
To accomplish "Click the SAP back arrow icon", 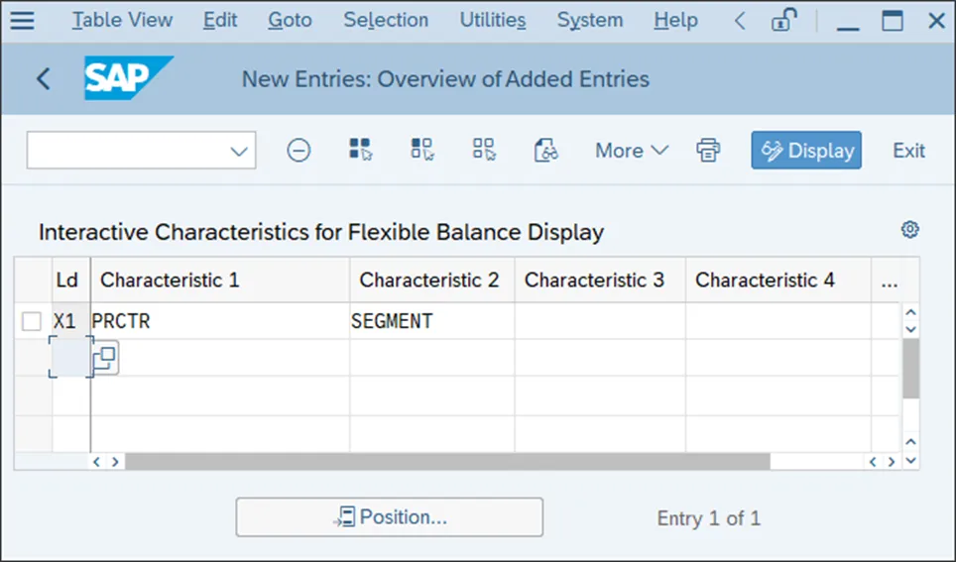I will pyautogui.click(x=43, y=79).
